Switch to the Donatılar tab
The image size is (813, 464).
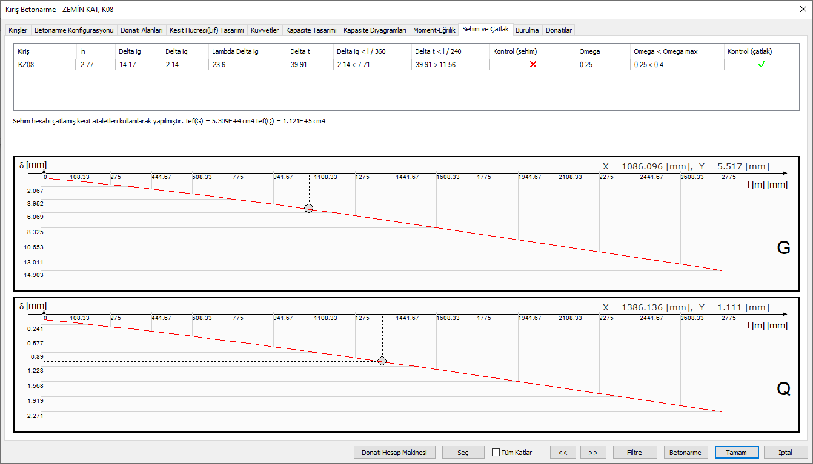559,30
